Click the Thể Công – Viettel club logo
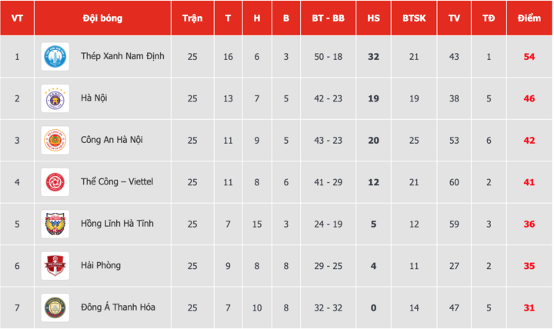This screenshot has width=554, height=329. 55,182
